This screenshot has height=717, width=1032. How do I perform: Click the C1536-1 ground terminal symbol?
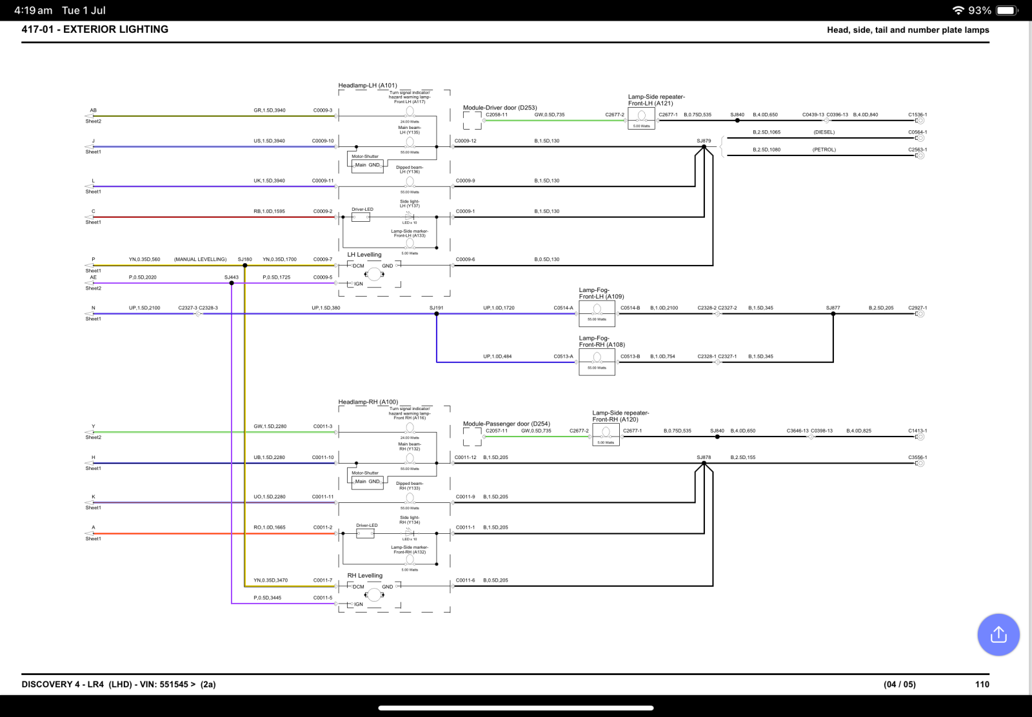point(920,121)
